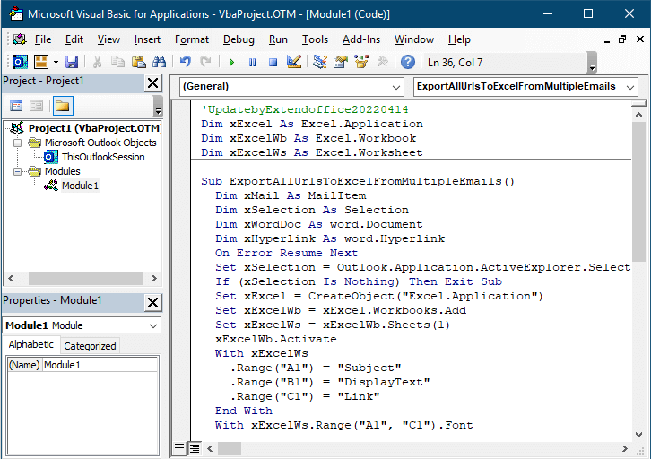Viewport: 651px width, 459px height.
Task: Toggle Folders view in Project pane
Action: point(62,106)
